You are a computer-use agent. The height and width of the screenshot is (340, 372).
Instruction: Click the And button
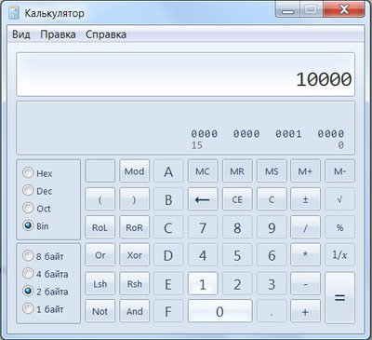(x=134, y=311)
